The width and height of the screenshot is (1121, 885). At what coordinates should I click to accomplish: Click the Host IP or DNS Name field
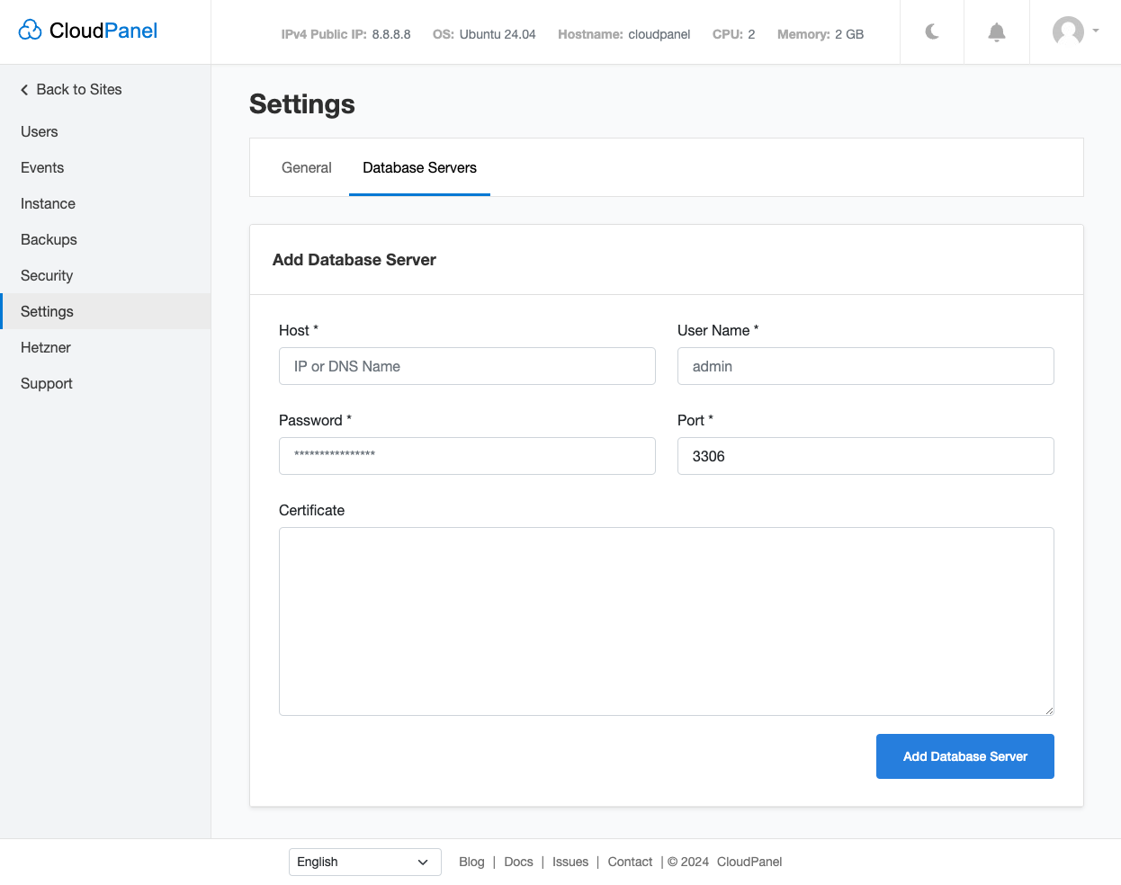pos(467,366)
